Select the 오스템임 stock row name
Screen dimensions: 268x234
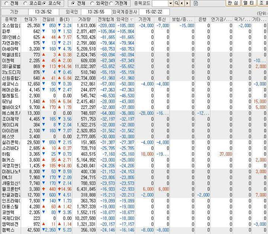tap(11, 26)
